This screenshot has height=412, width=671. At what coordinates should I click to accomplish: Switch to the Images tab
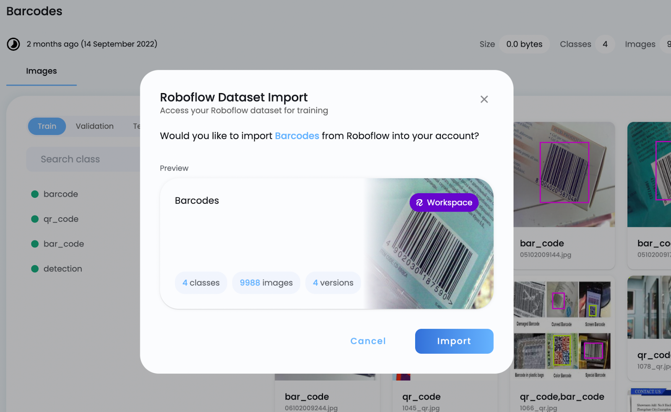(42, 71)
